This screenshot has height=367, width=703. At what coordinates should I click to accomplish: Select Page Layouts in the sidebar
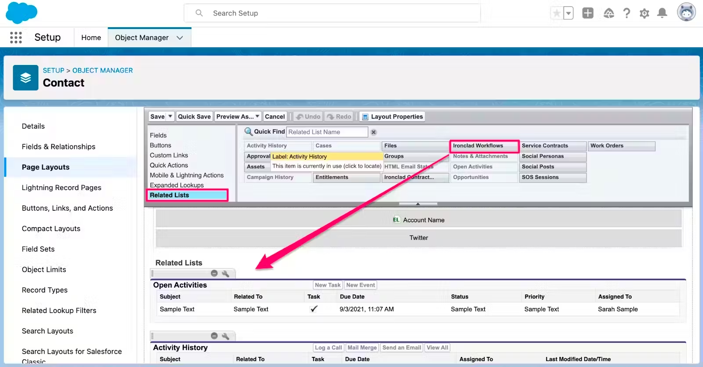(x=46, y=167)
